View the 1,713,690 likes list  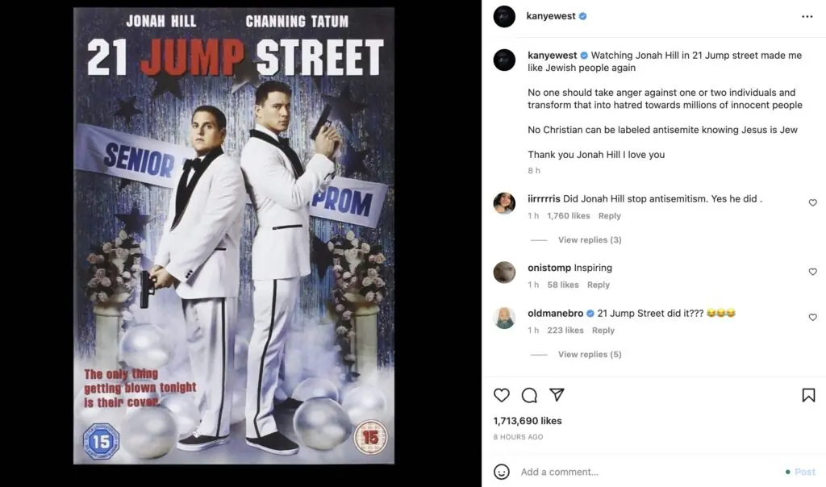click(x=528, y=421)
